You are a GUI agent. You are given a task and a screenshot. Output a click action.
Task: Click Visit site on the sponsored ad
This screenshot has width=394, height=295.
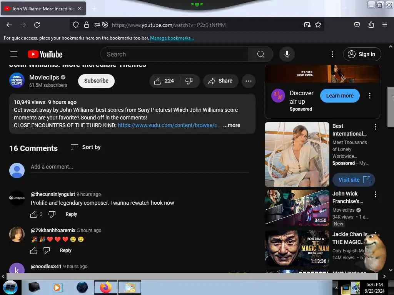[354, 180]
